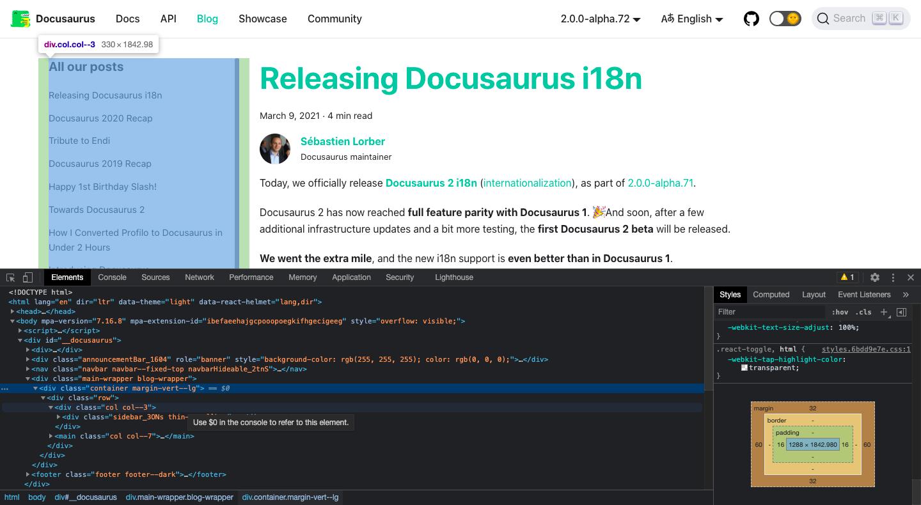
Task: Click the warning issues indicator
Action: (847, 277)
